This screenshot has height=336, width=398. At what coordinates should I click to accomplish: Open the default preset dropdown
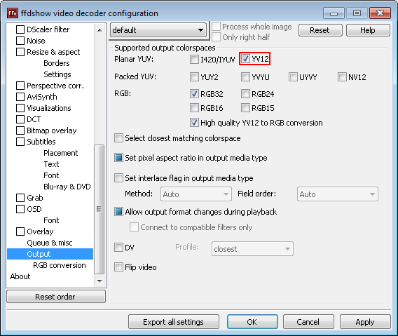point(158,30)
